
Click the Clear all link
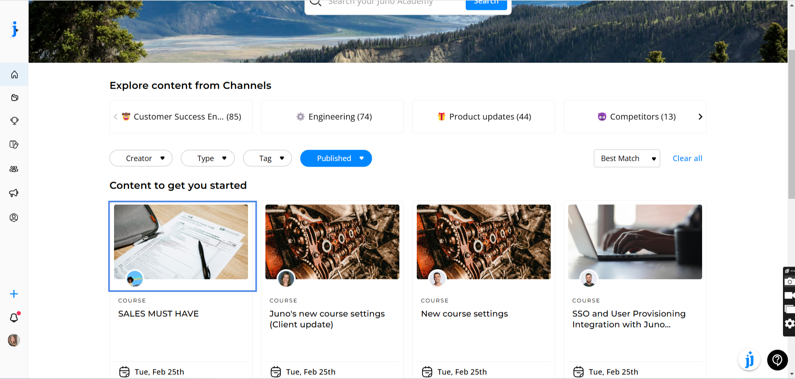(687, 158)
